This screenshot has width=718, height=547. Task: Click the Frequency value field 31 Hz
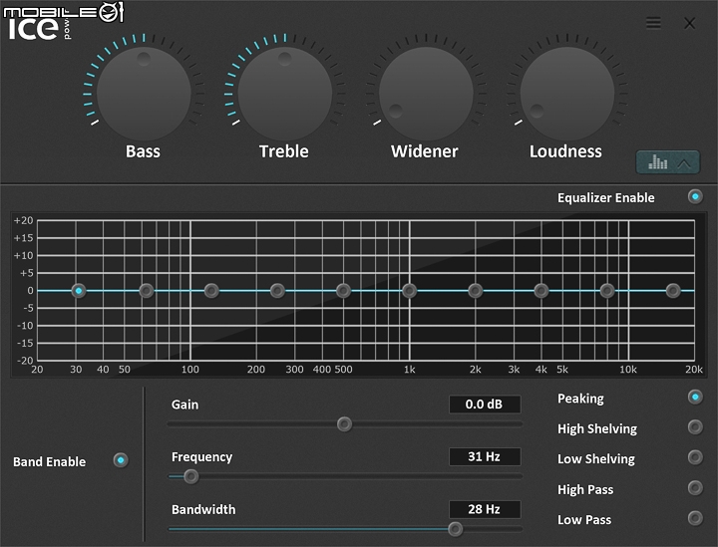tap(485, 456)
